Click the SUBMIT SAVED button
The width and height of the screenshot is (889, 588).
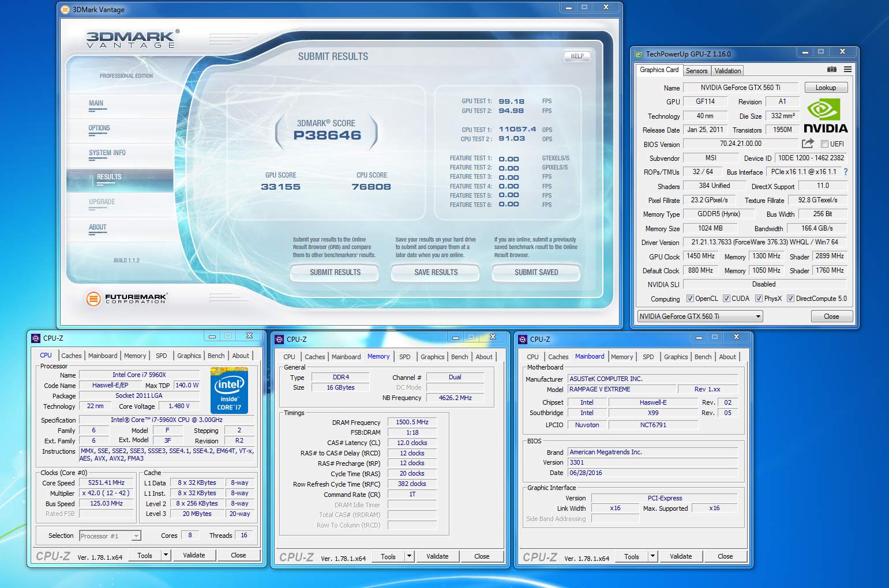tap(537, 272)
